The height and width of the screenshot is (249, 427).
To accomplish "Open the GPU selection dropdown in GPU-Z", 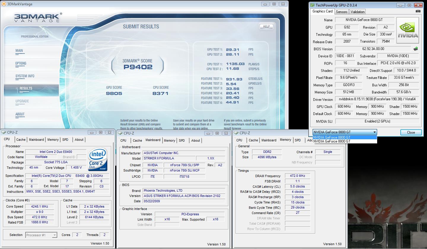I will tap(375, 132).
